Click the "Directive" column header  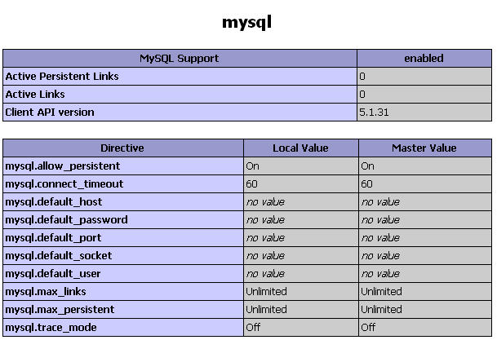click(x=122, y=148)
